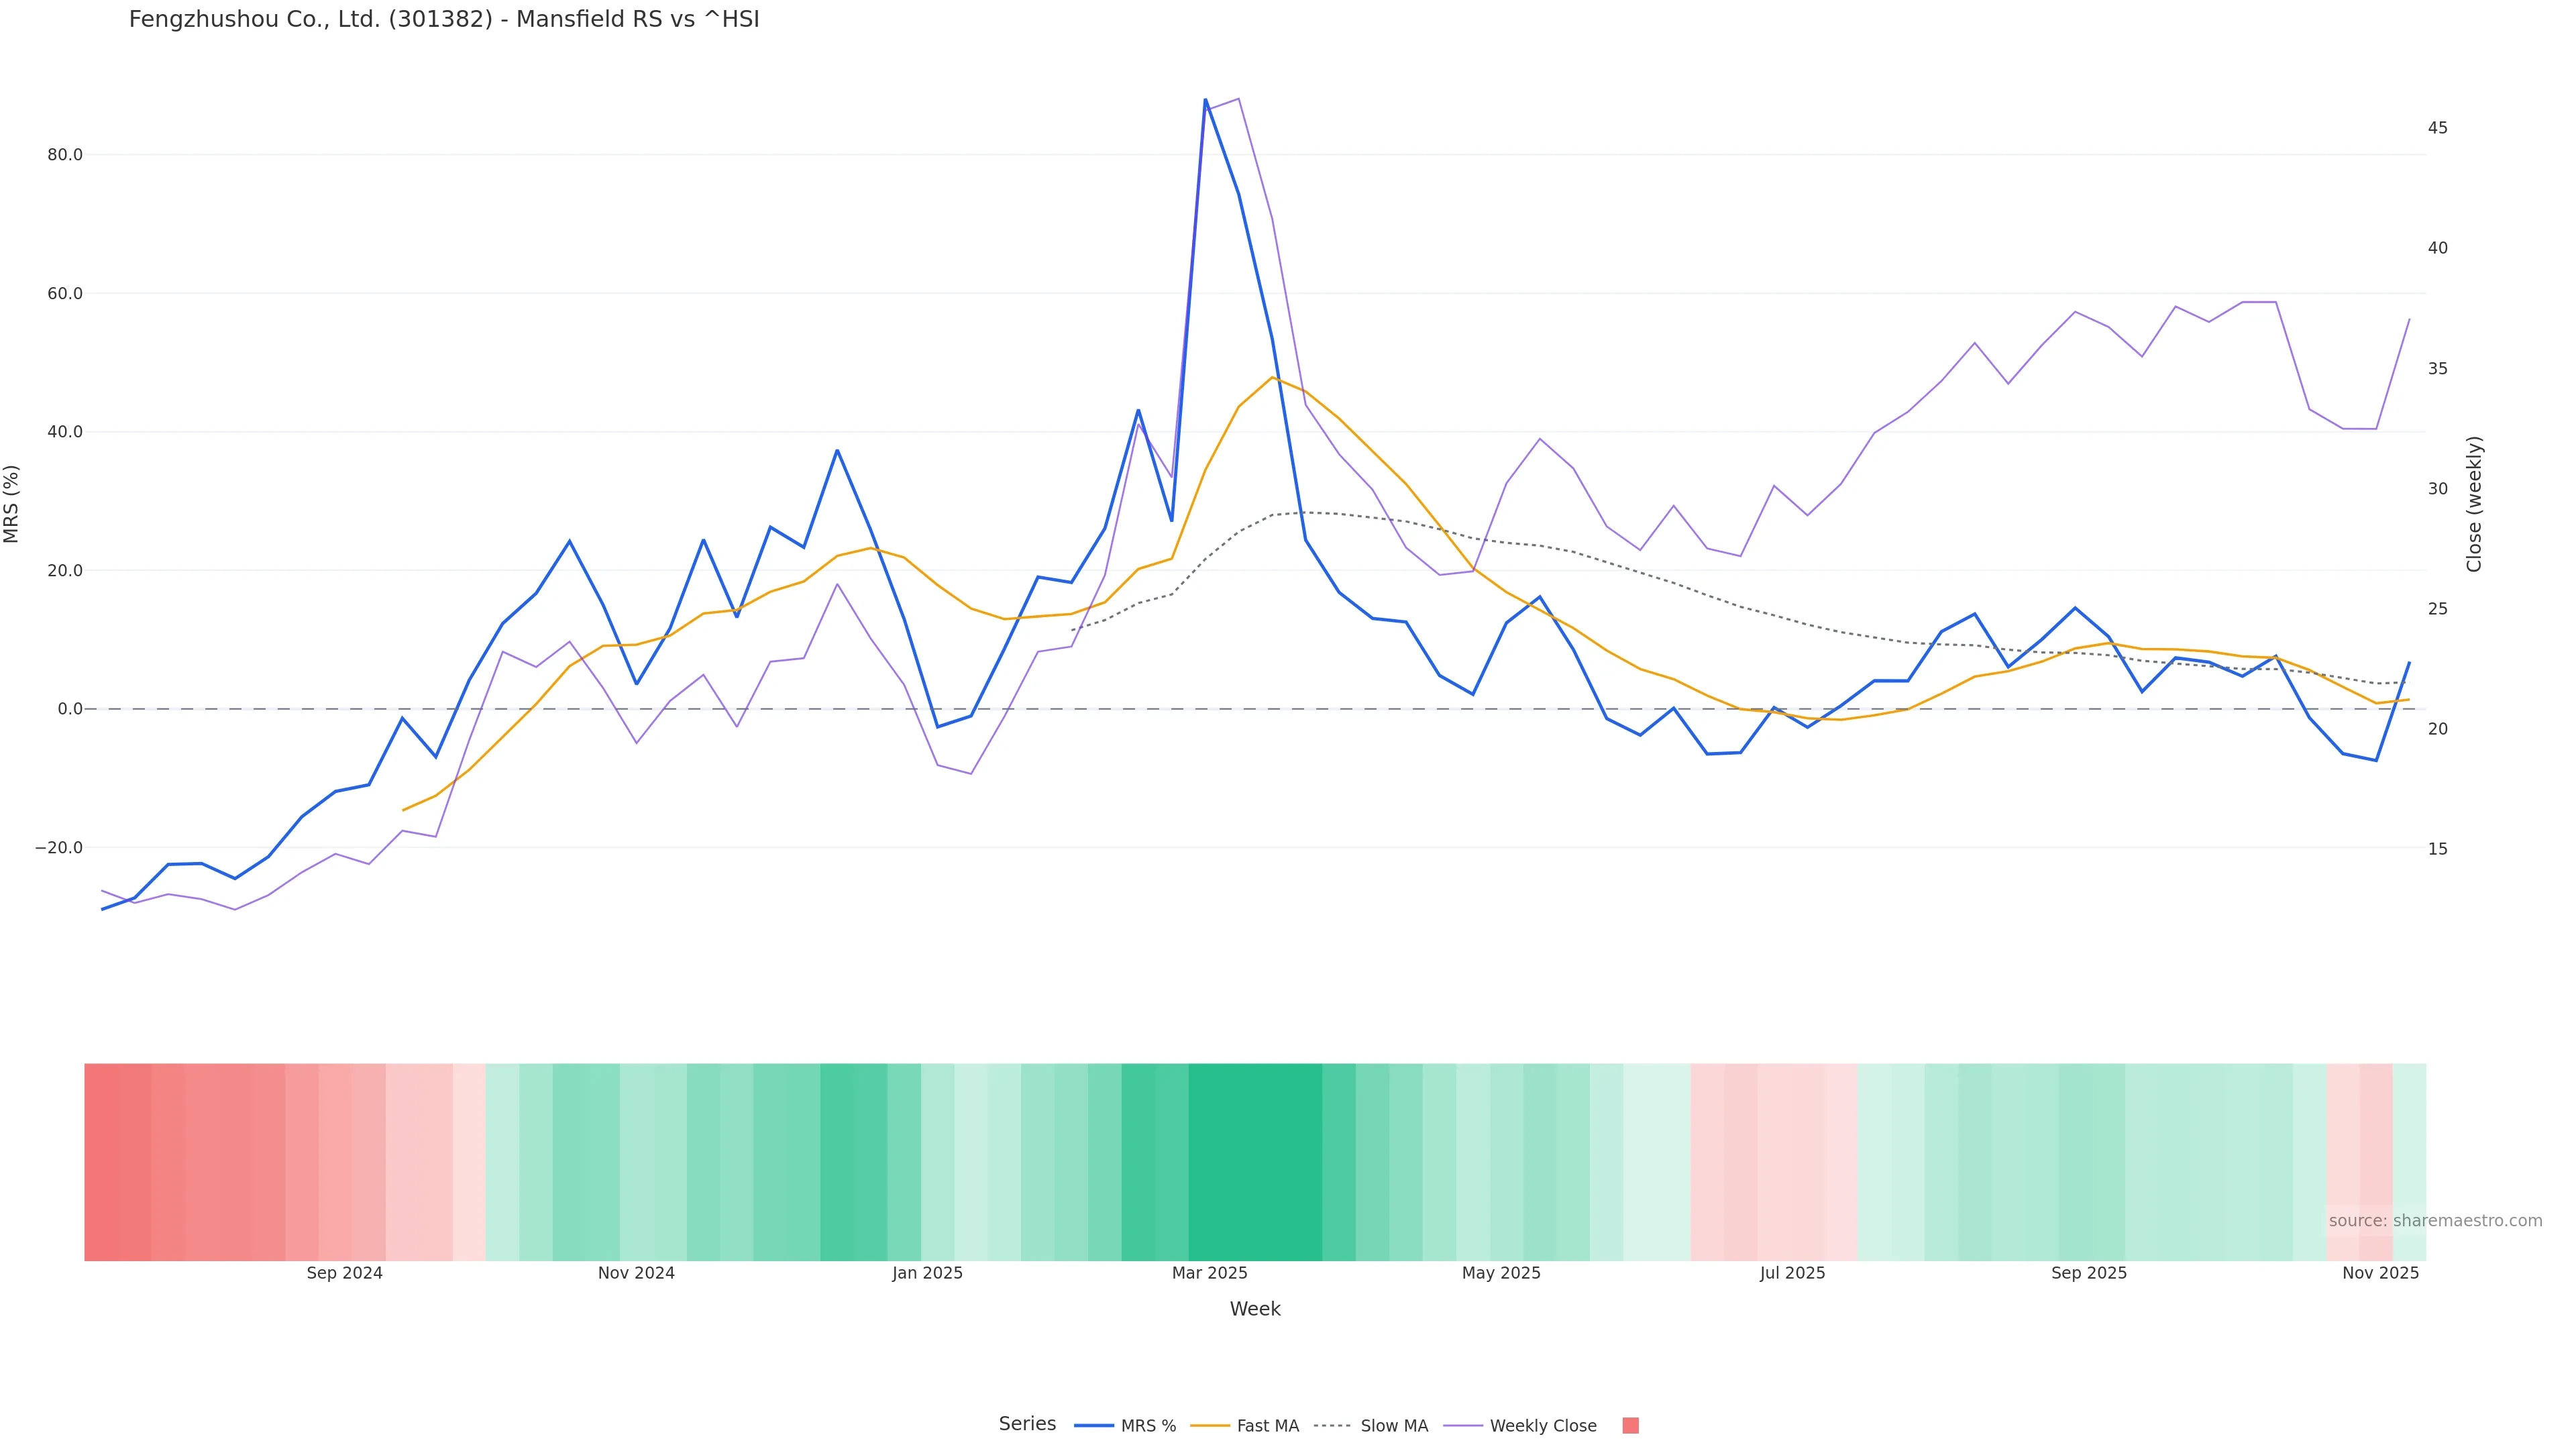
Task: Click the orange Fast MA legend line
Action: click(1210, 1426)
